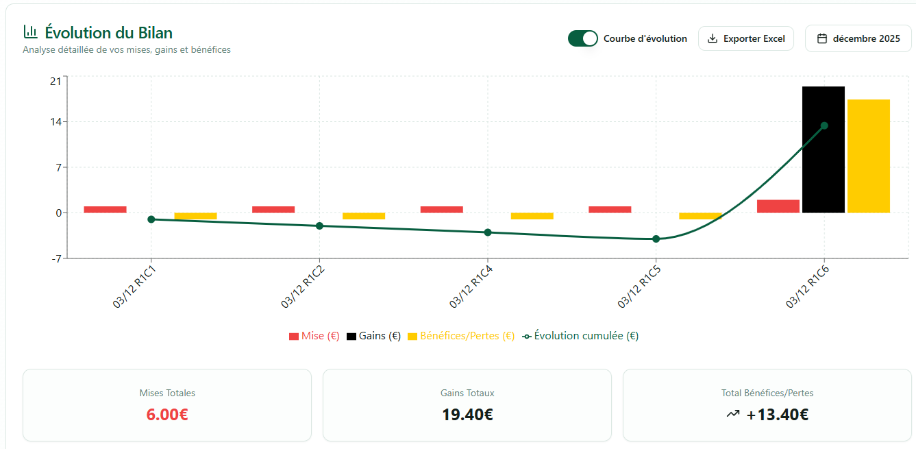
Task: Click the bar chart icon beside Évolution du Bilan
Action: (30, 32)
